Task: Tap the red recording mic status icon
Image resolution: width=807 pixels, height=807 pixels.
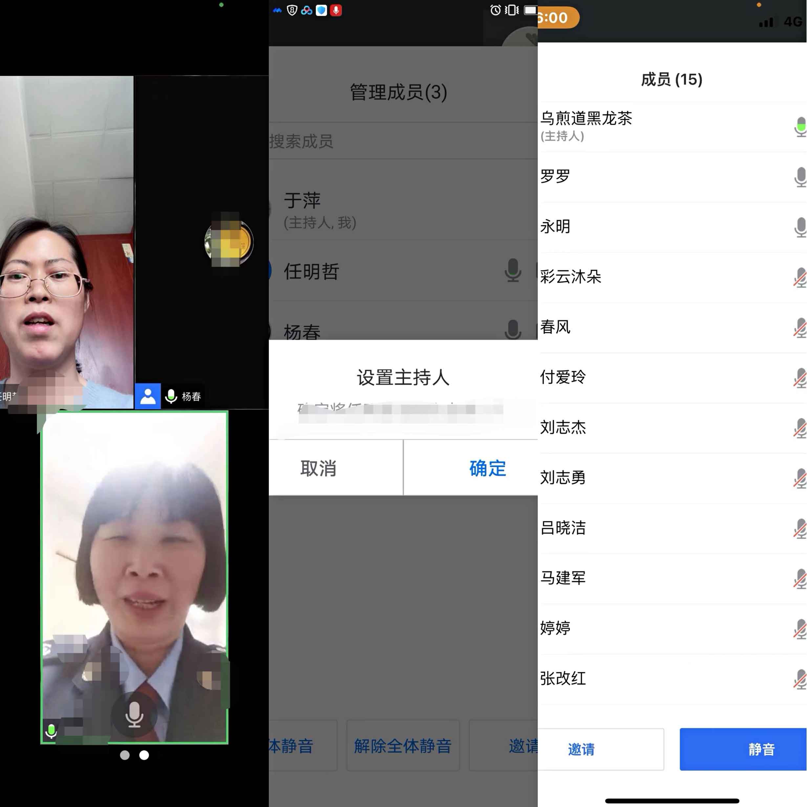Action: [336, 11]
